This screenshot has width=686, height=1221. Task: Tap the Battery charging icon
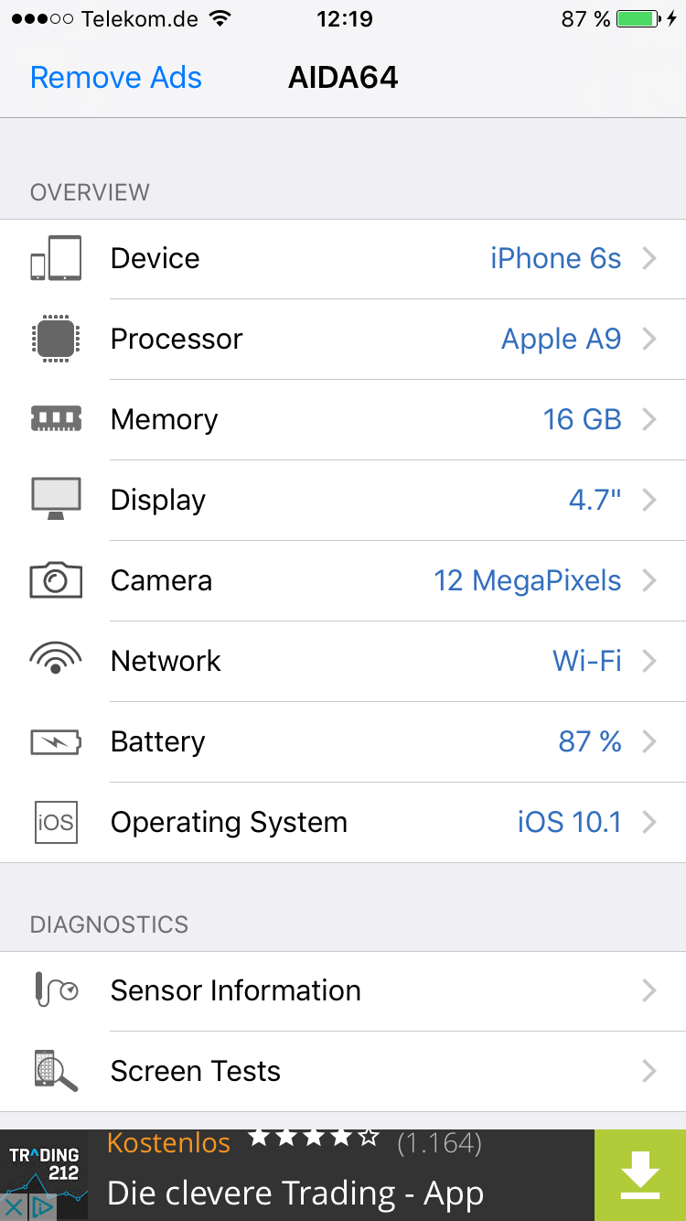[x=56, y=741]
